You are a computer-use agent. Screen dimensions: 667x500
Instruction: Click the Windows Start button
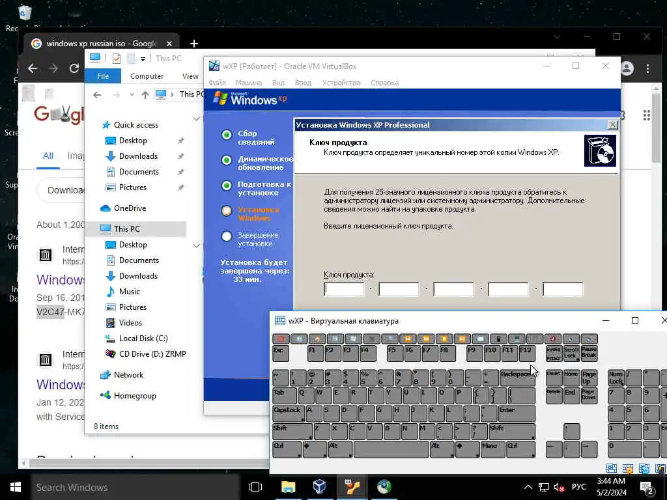[16, 487]
